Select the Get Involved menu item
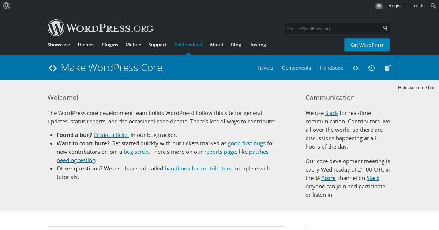 (188, 45)
